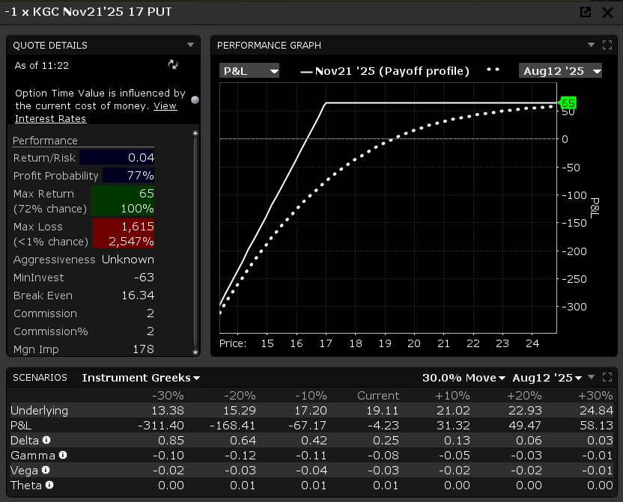This screenshot has width=623, height=502.
Task: Click the Current column header
Action: click(378, 396)
